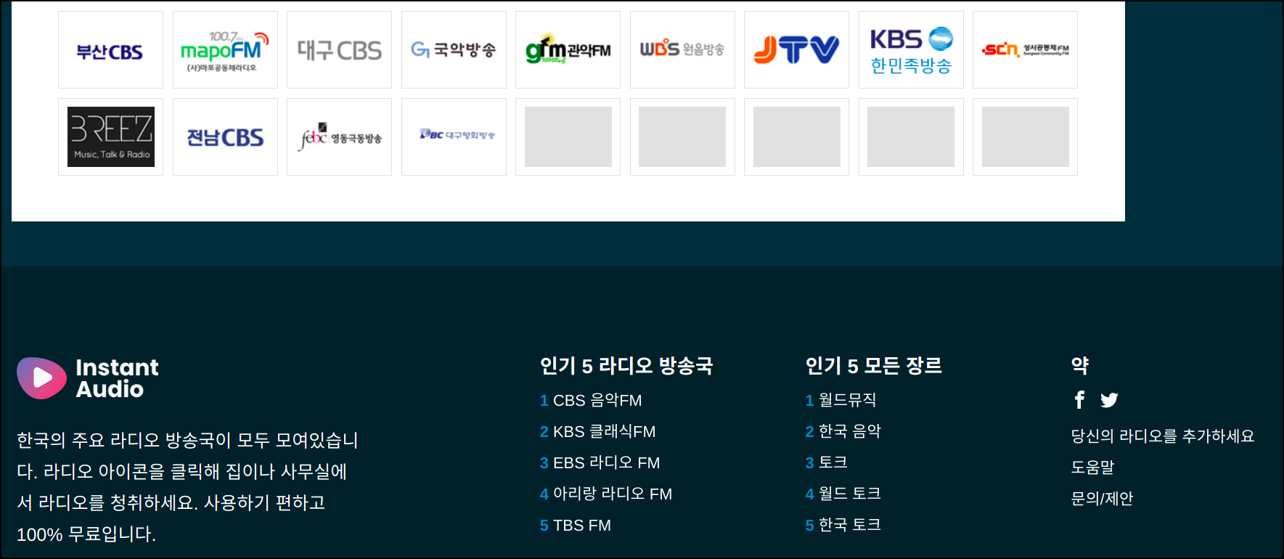This screenshot has height=559, width=1284.
Task: Click the SCN 성서공동체FM logo
Action: coord(1025,49)
